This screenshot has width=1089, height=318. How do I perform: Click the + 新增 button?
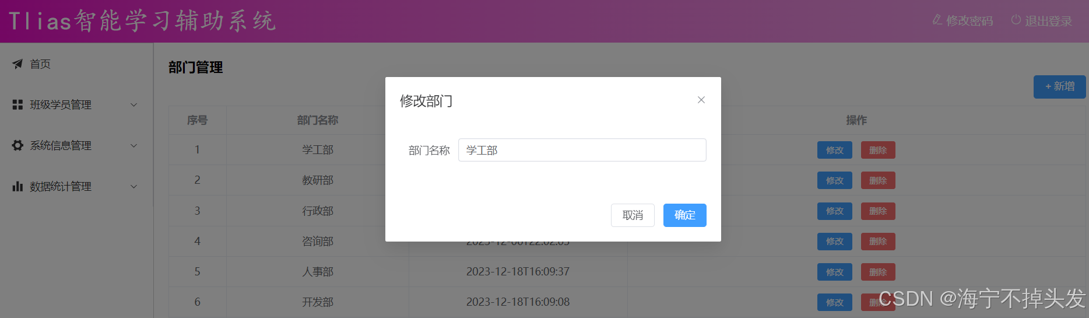click(1059, 86)
